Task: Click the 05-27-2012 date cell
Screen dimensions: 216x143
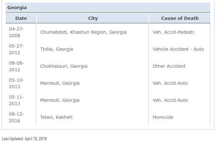Action: [x=16, y=49]
